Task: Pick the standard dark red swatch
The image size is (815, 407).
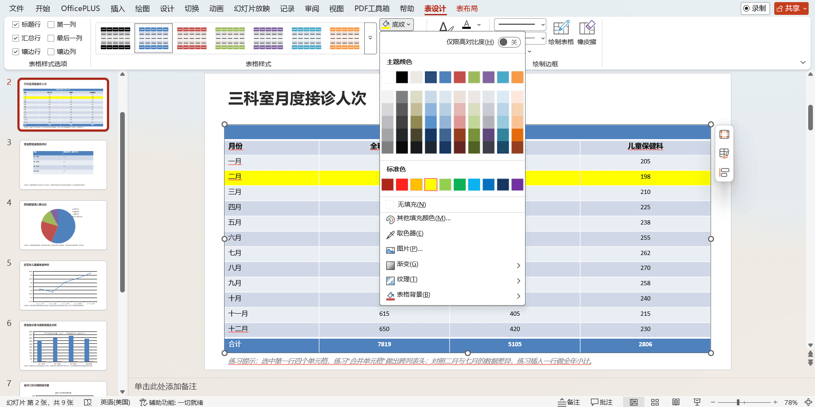Action: coord(388,185)
